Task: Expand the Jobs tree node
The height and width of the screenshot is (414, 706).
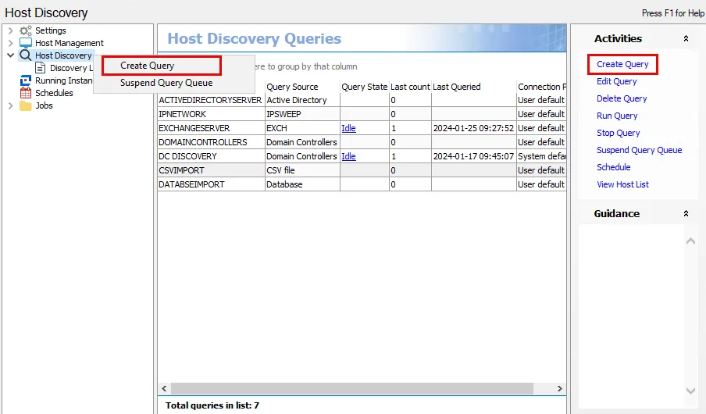Action: 11,105
